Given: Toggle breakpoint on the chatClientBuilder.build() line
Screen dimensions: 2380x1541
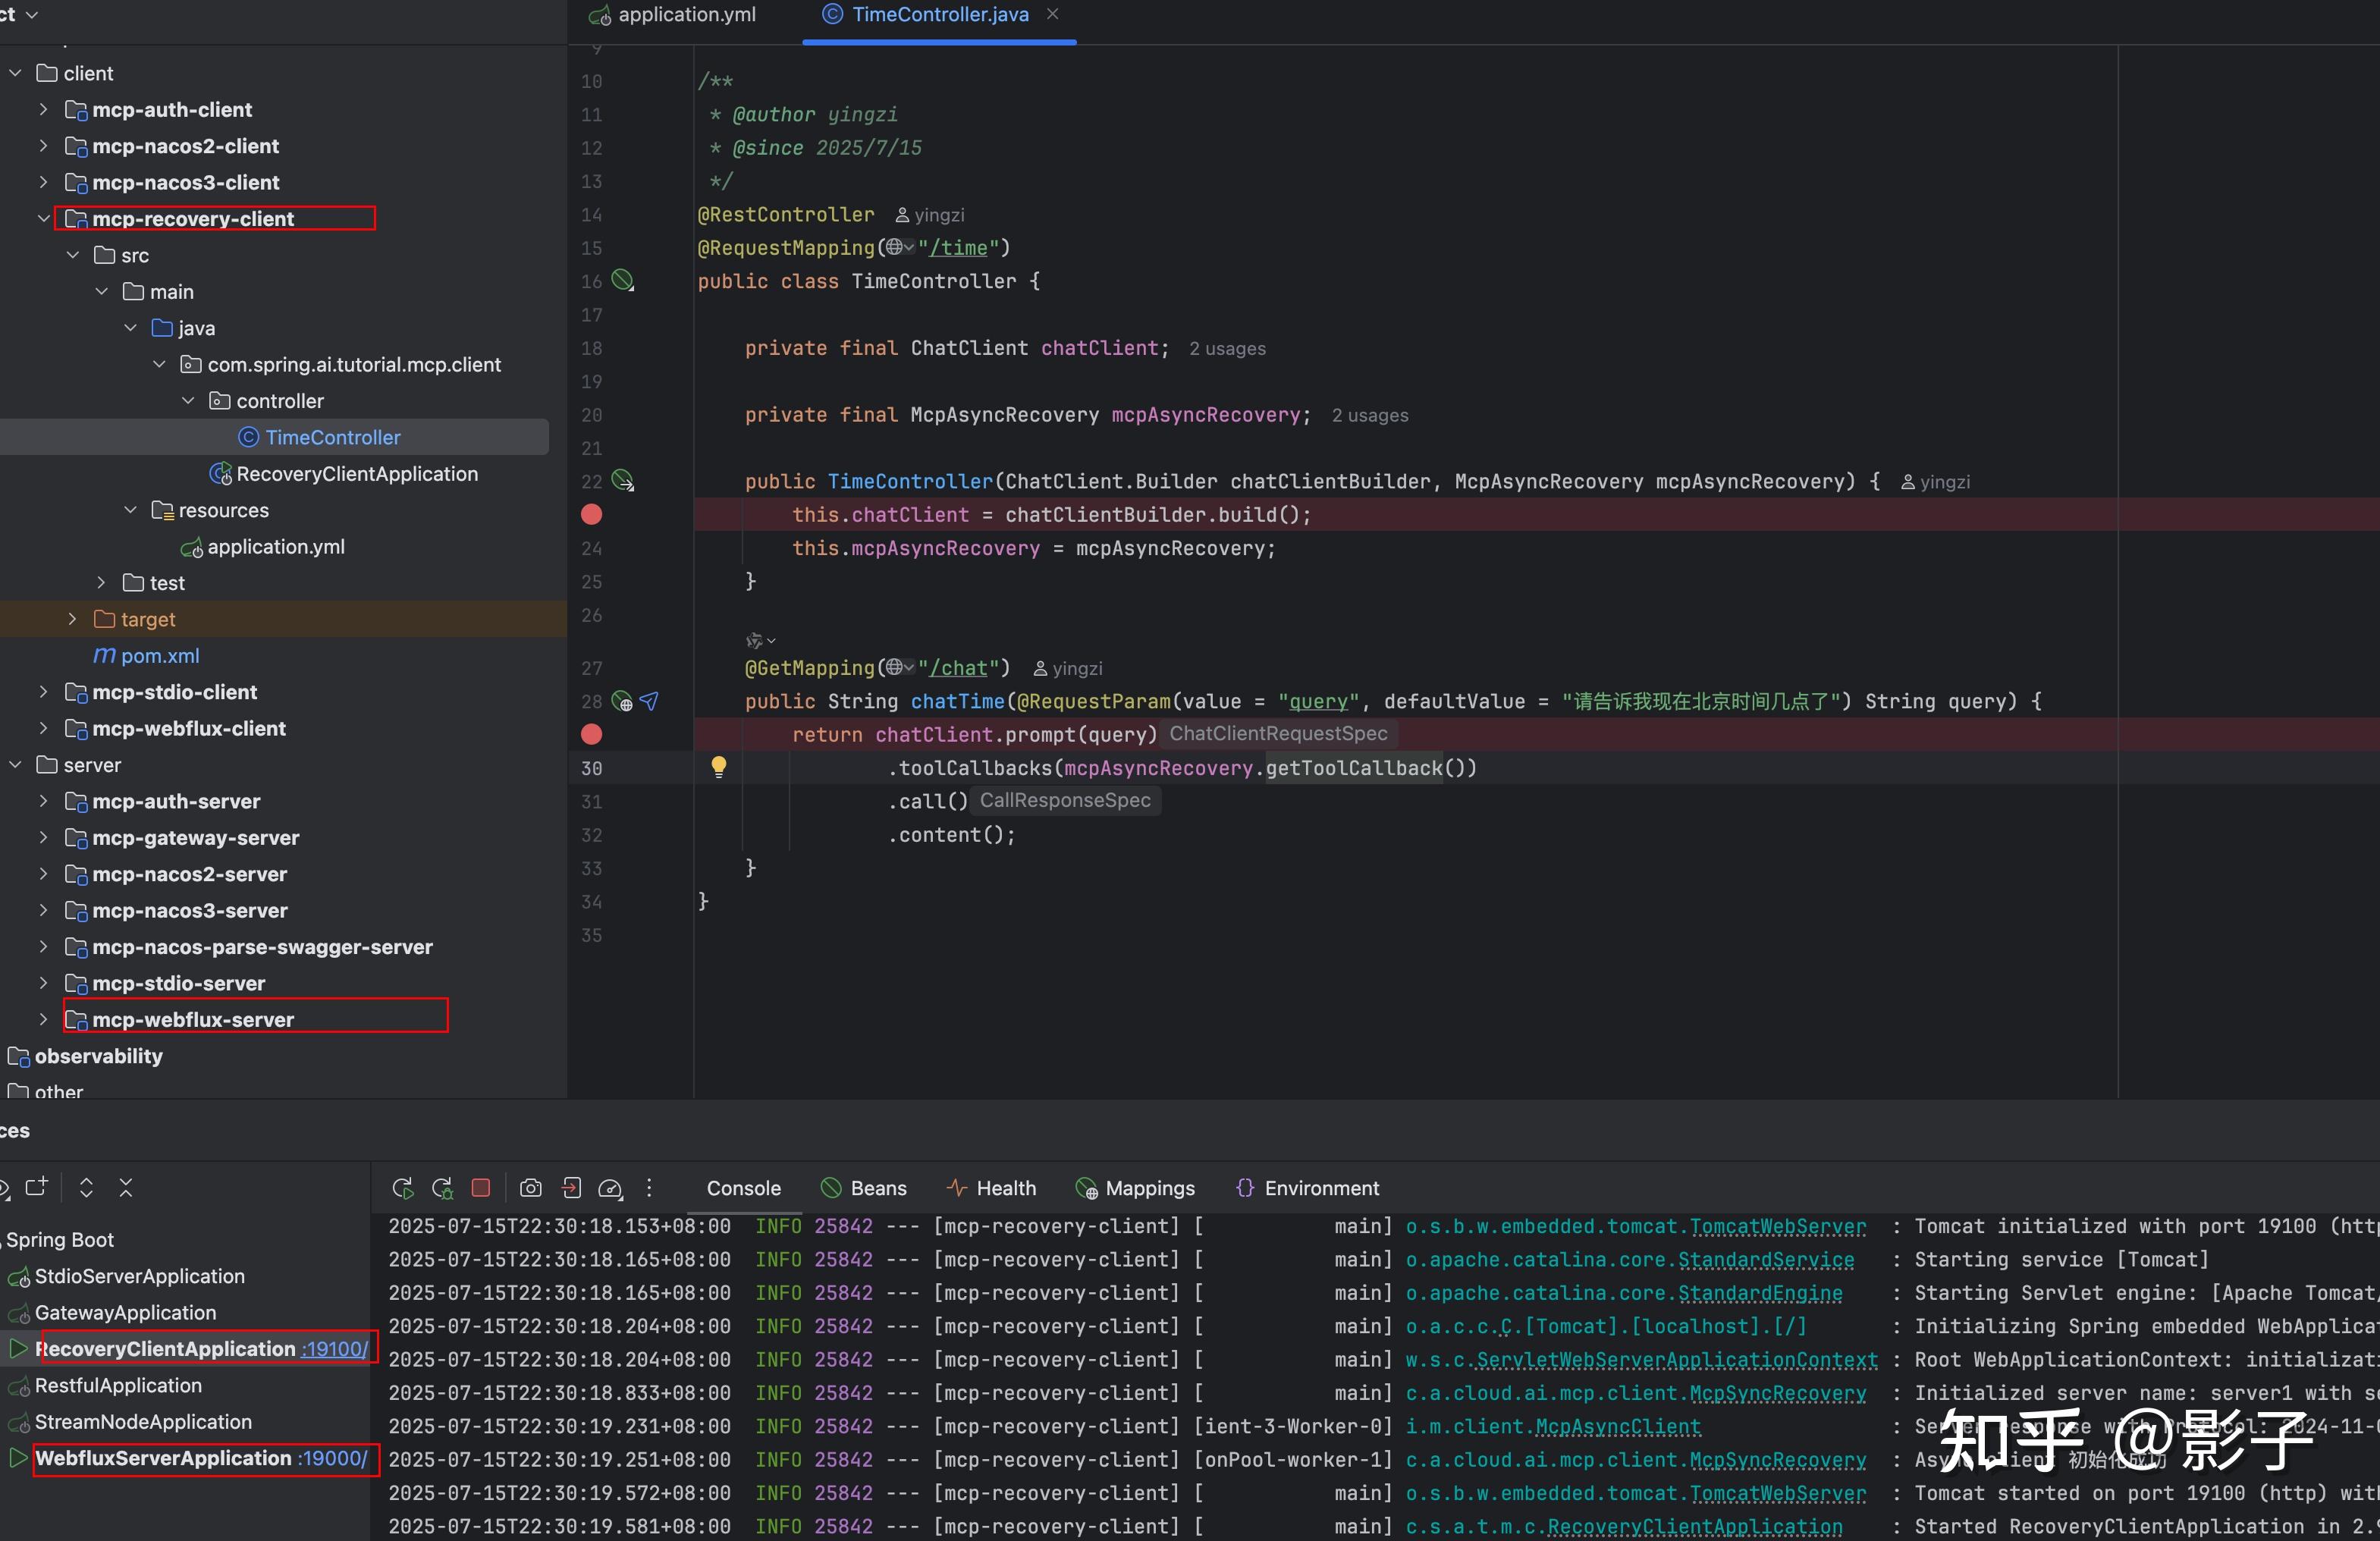Looking at the screenshot, I should [x=592, y=515].
